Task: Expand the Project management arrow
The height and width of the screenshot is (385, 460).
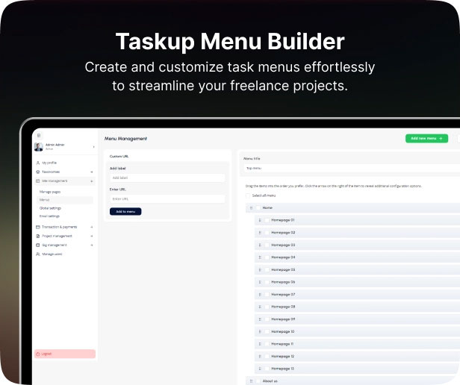Action: [92, 236]
